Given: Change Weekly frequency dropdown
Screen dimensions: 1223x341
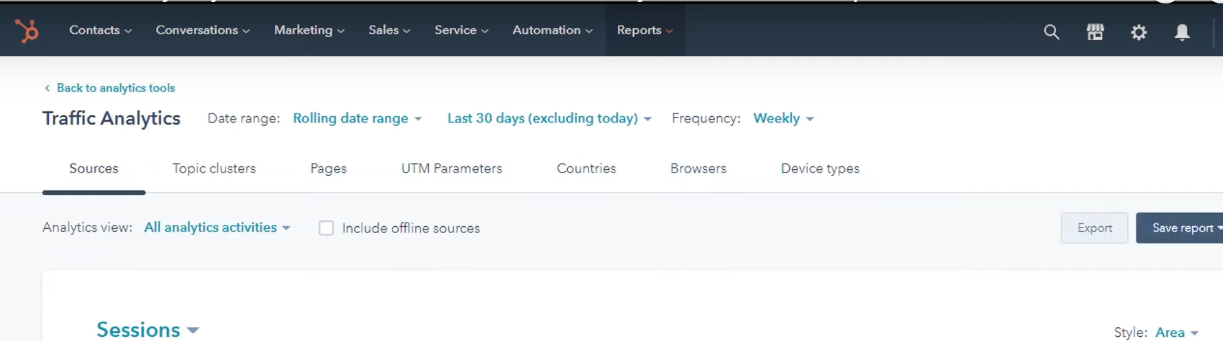Looking at the screenshot, I should click(784, 118).
